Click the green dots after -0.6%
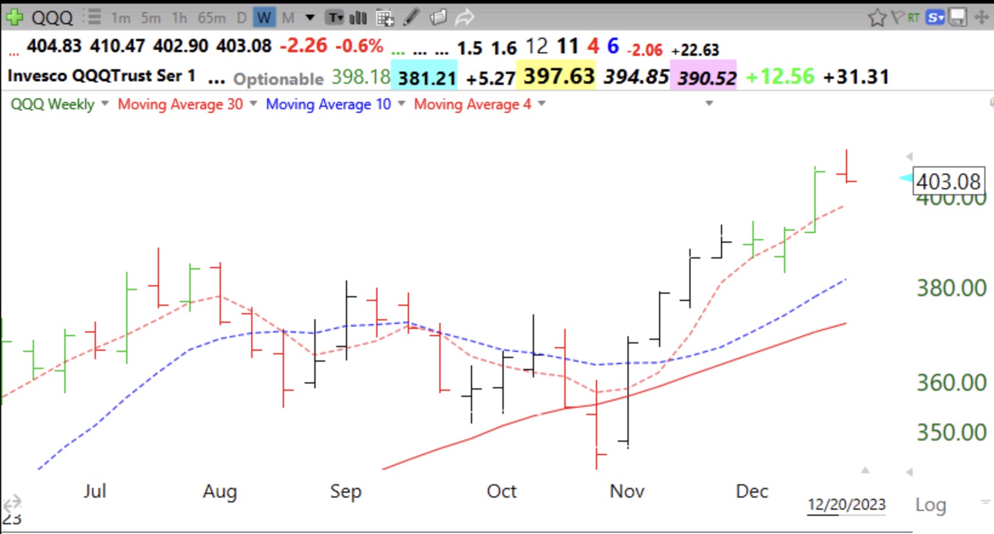994x534 pixels. point(398,53)
